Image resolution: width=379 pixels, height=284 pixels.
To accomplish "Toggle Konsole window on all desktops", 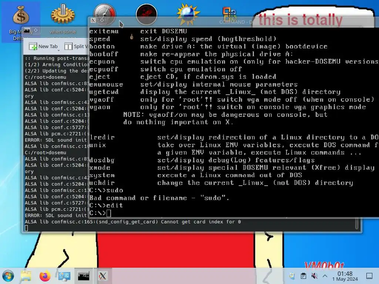I will click(x=36, y=30).
